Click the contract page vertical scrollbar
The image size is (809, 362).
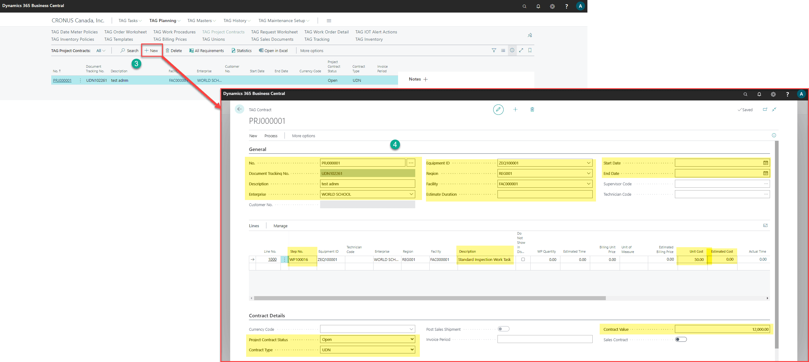pos(777,244)
